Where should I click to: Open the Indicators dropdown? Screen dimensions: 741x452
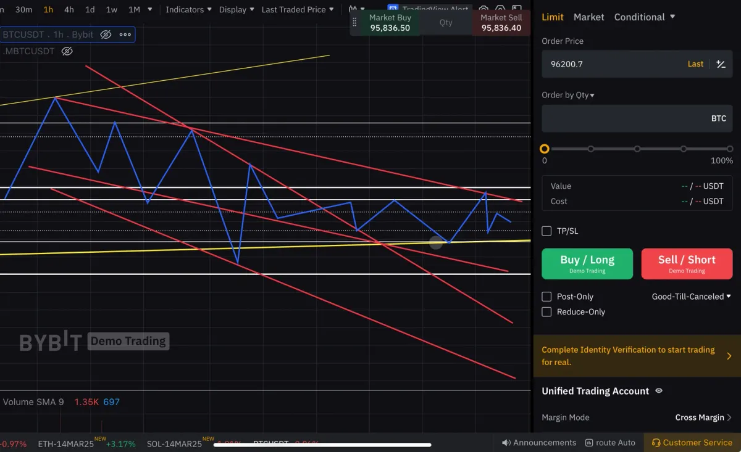pos(188,9)
